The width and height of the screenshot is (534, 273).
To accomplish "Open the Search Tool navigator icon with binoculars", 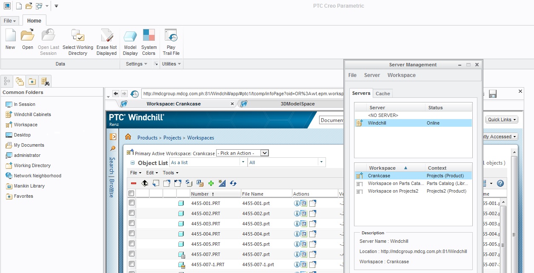I will [45, 81].
